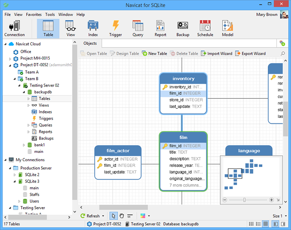Screen dimensions: 291x230
Task: Select the Objects tab
Action: [x=90, y=43]
